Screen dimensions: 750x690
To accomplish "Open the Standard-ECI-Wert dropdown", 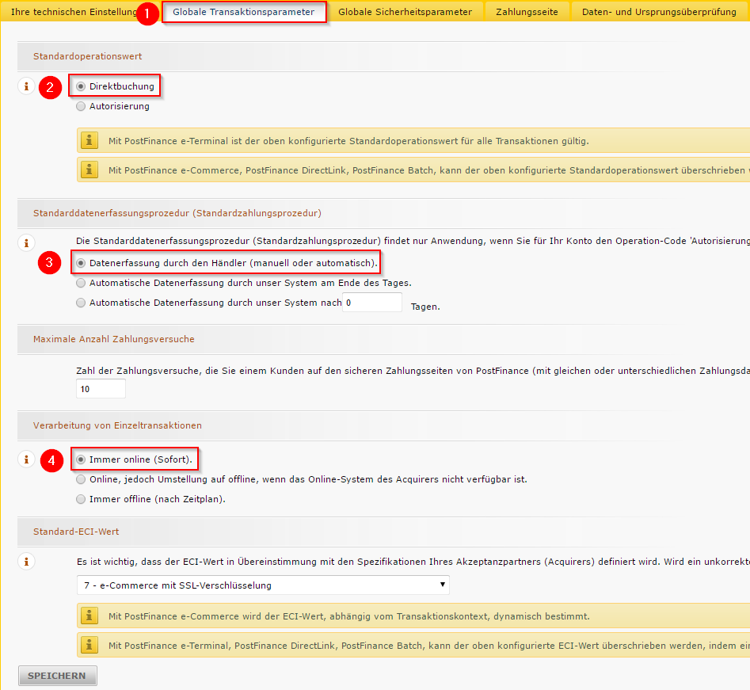I will click(262, 585).
